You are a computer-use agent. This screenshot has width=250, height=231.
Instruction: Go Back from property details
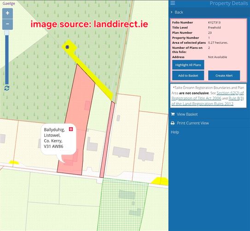pos(177,12)
